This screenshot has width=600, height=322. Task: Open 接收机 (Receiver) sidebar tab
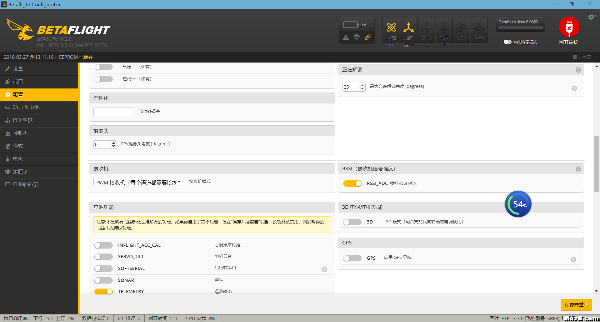pos(39,133)
